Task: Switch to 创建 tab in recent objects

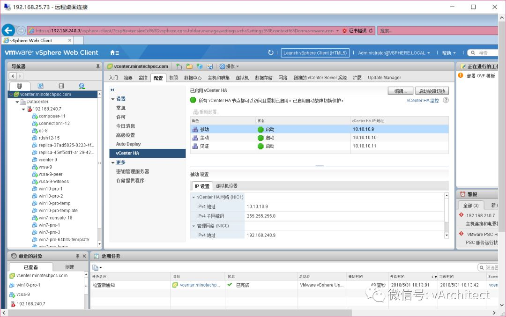Action: tap(69, 267)
